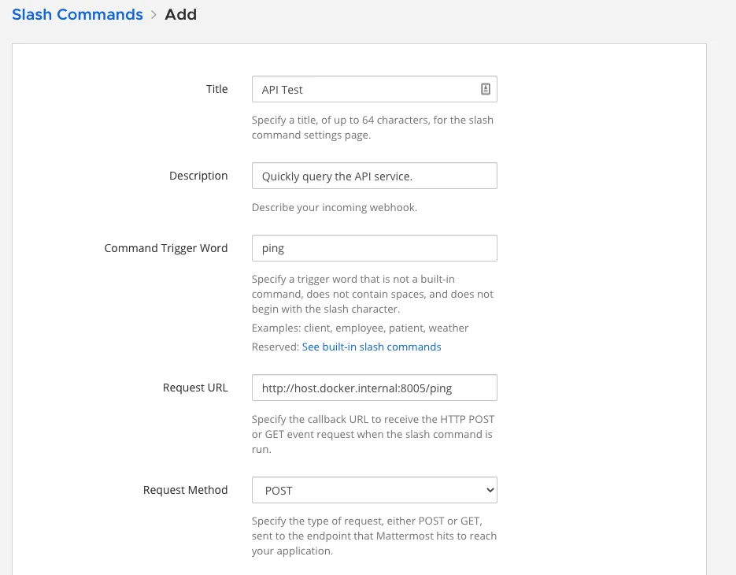Open the Request Method dropdown showing POST

click(x=374, y=490)
